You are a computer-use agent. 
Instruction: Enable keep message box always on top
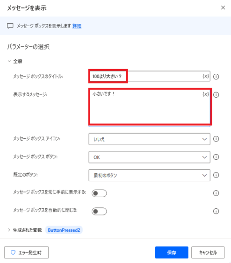tap(99, 193)
